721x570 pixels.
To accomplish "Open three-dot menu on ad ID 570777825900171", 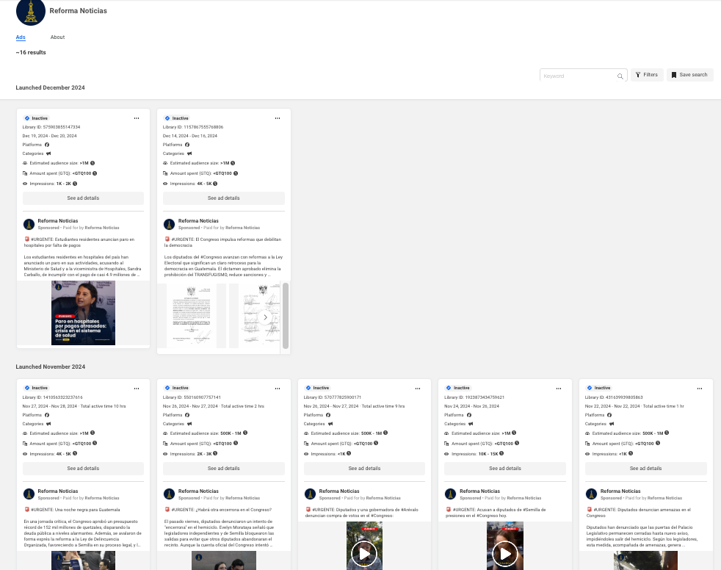I will 418,389.
